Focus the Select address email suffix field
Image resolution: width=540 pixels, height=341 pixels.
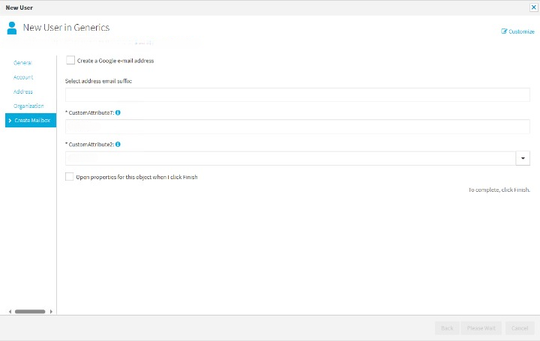[x=298, y=94]
